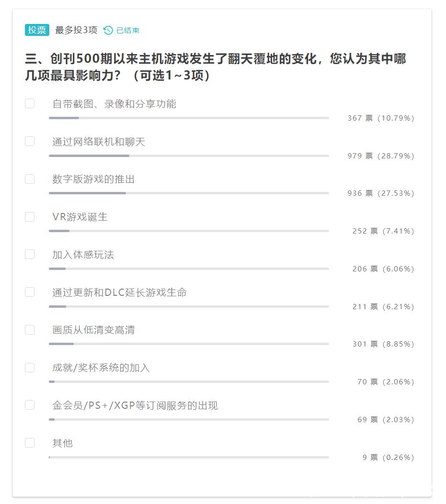
Task: Click the poll question title text
Action: (x=216, y=66)
